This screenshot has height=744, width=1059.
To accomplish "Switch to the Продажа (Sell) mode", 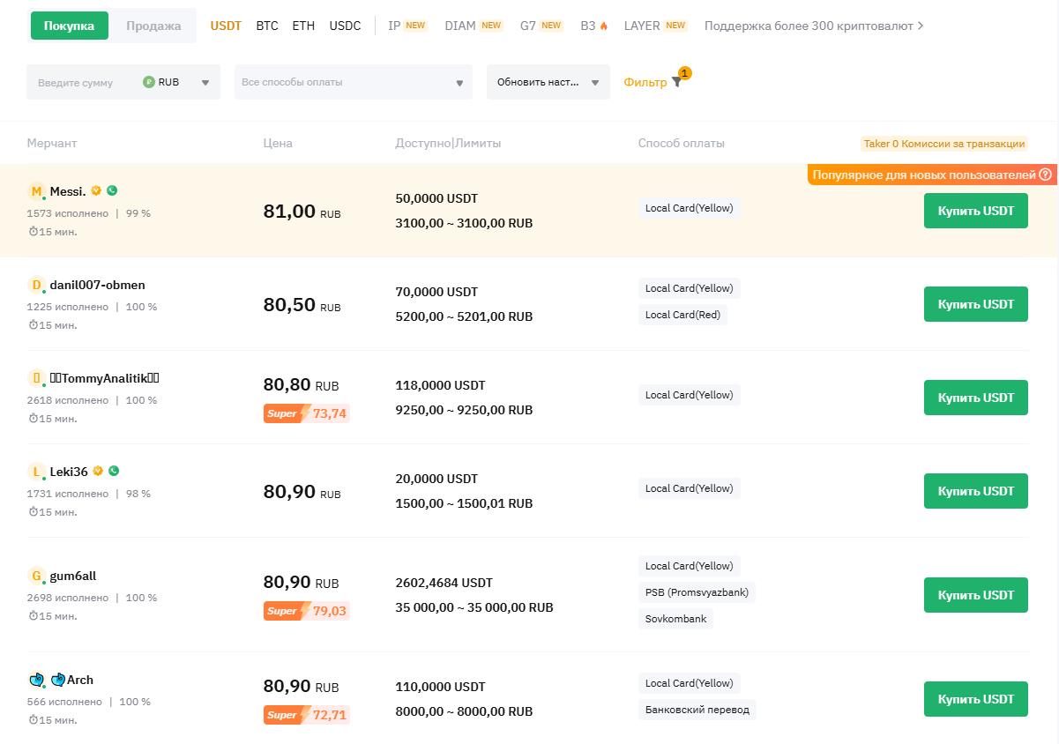I will (153, 26).
